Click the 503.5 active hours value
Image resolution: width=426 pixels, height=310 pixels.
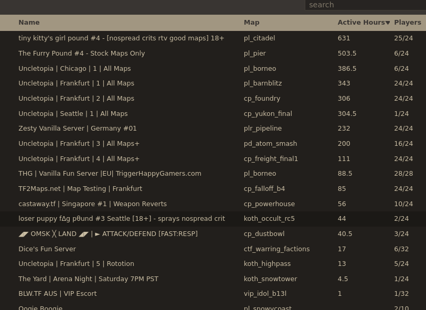coord(347,54)
